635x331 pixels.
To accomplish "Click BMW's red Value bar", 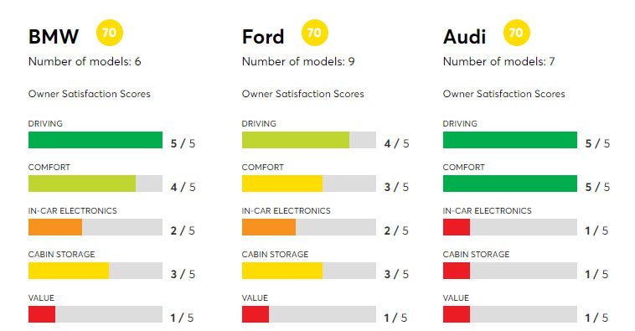I will click(42, 314).
